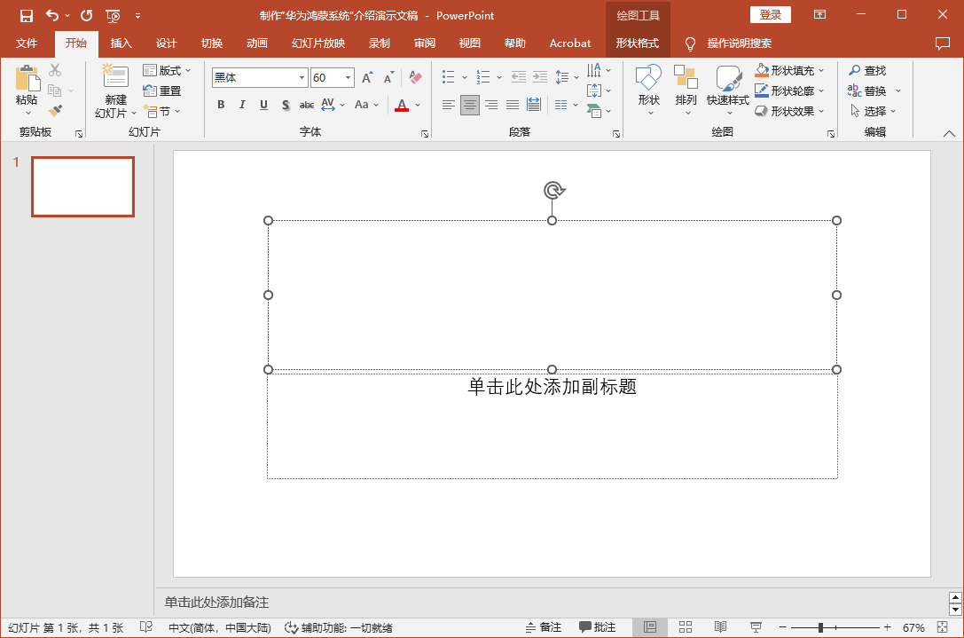
Task: Clear all text formatting with eraser icon
Action: click(415, 78)
